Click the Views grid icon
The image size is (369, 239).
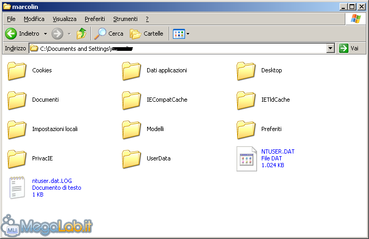[179, 34]
